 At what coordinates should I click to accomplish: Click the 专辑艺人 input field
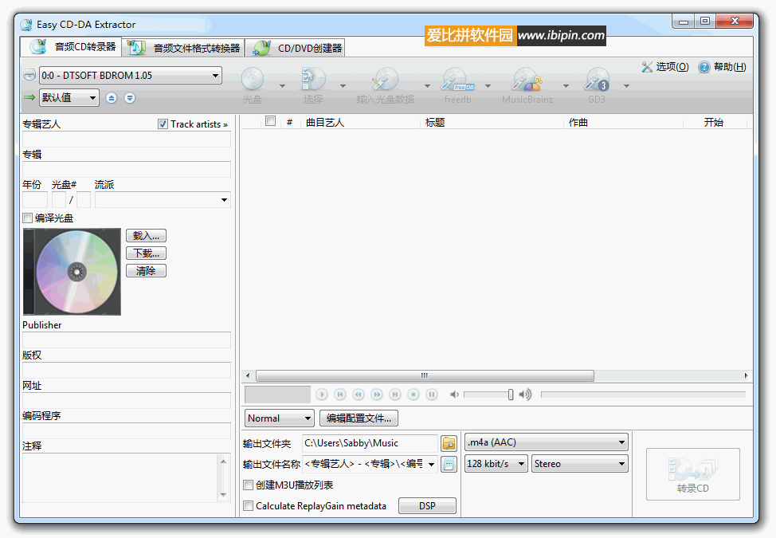tap(127, 139)
